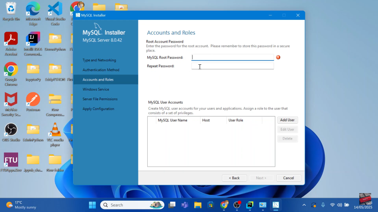Launch Microsoft Edge from the desktop
The width and height of the screenshot is (378, 212).
(x=33, y=14)
